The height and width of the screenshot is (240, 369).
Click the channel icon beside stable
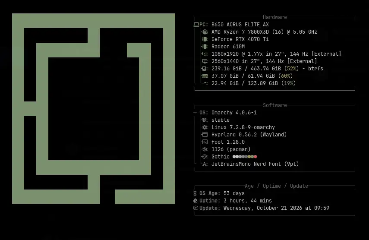(205, 120)
